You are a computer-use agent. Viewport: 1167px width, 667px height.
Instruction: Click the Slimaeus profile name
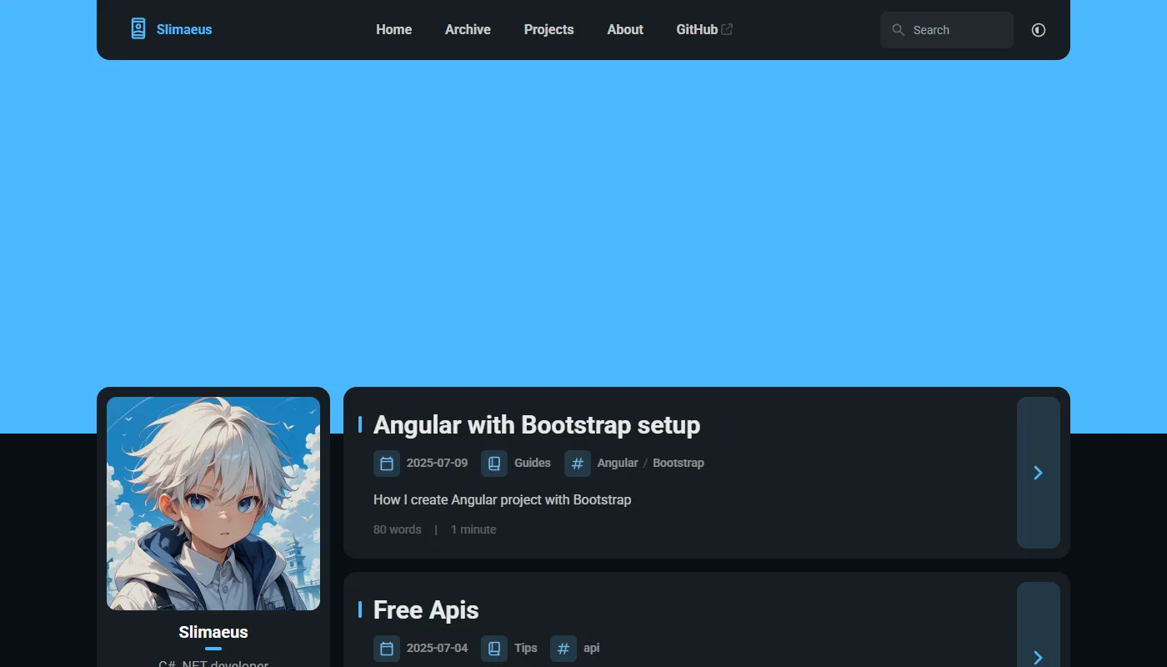click(213, 632)
